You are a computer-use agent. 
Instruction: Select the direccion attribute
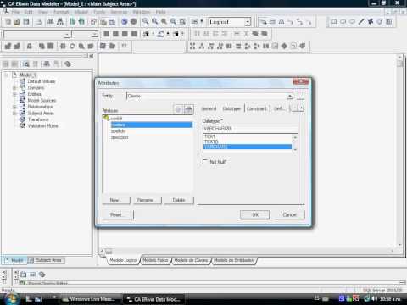pyautogui.click(x=120, y=137)
